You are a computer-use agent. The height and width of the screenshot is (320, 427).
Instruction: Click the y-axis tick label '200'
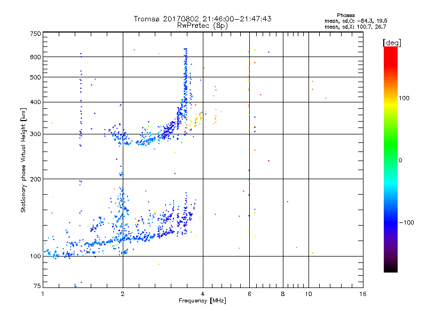35,179
